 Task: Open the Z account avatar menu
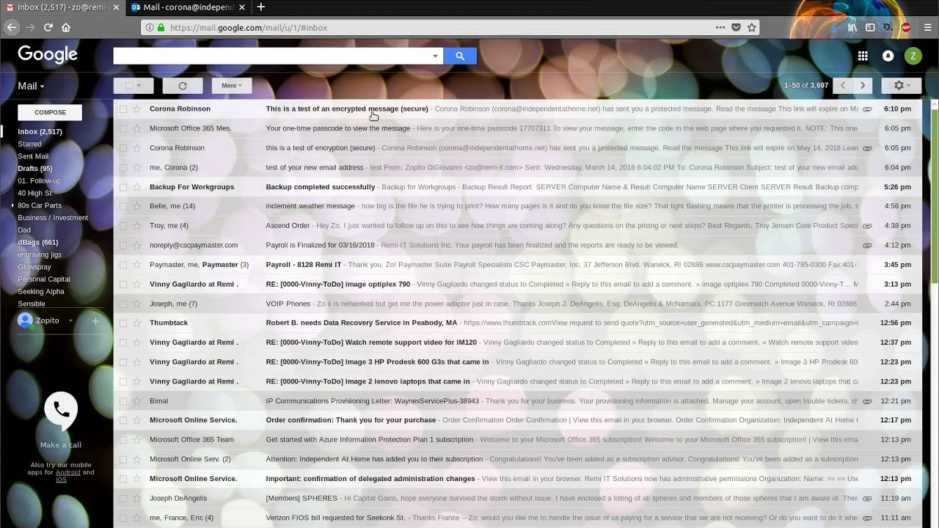(x=913, y=56)
